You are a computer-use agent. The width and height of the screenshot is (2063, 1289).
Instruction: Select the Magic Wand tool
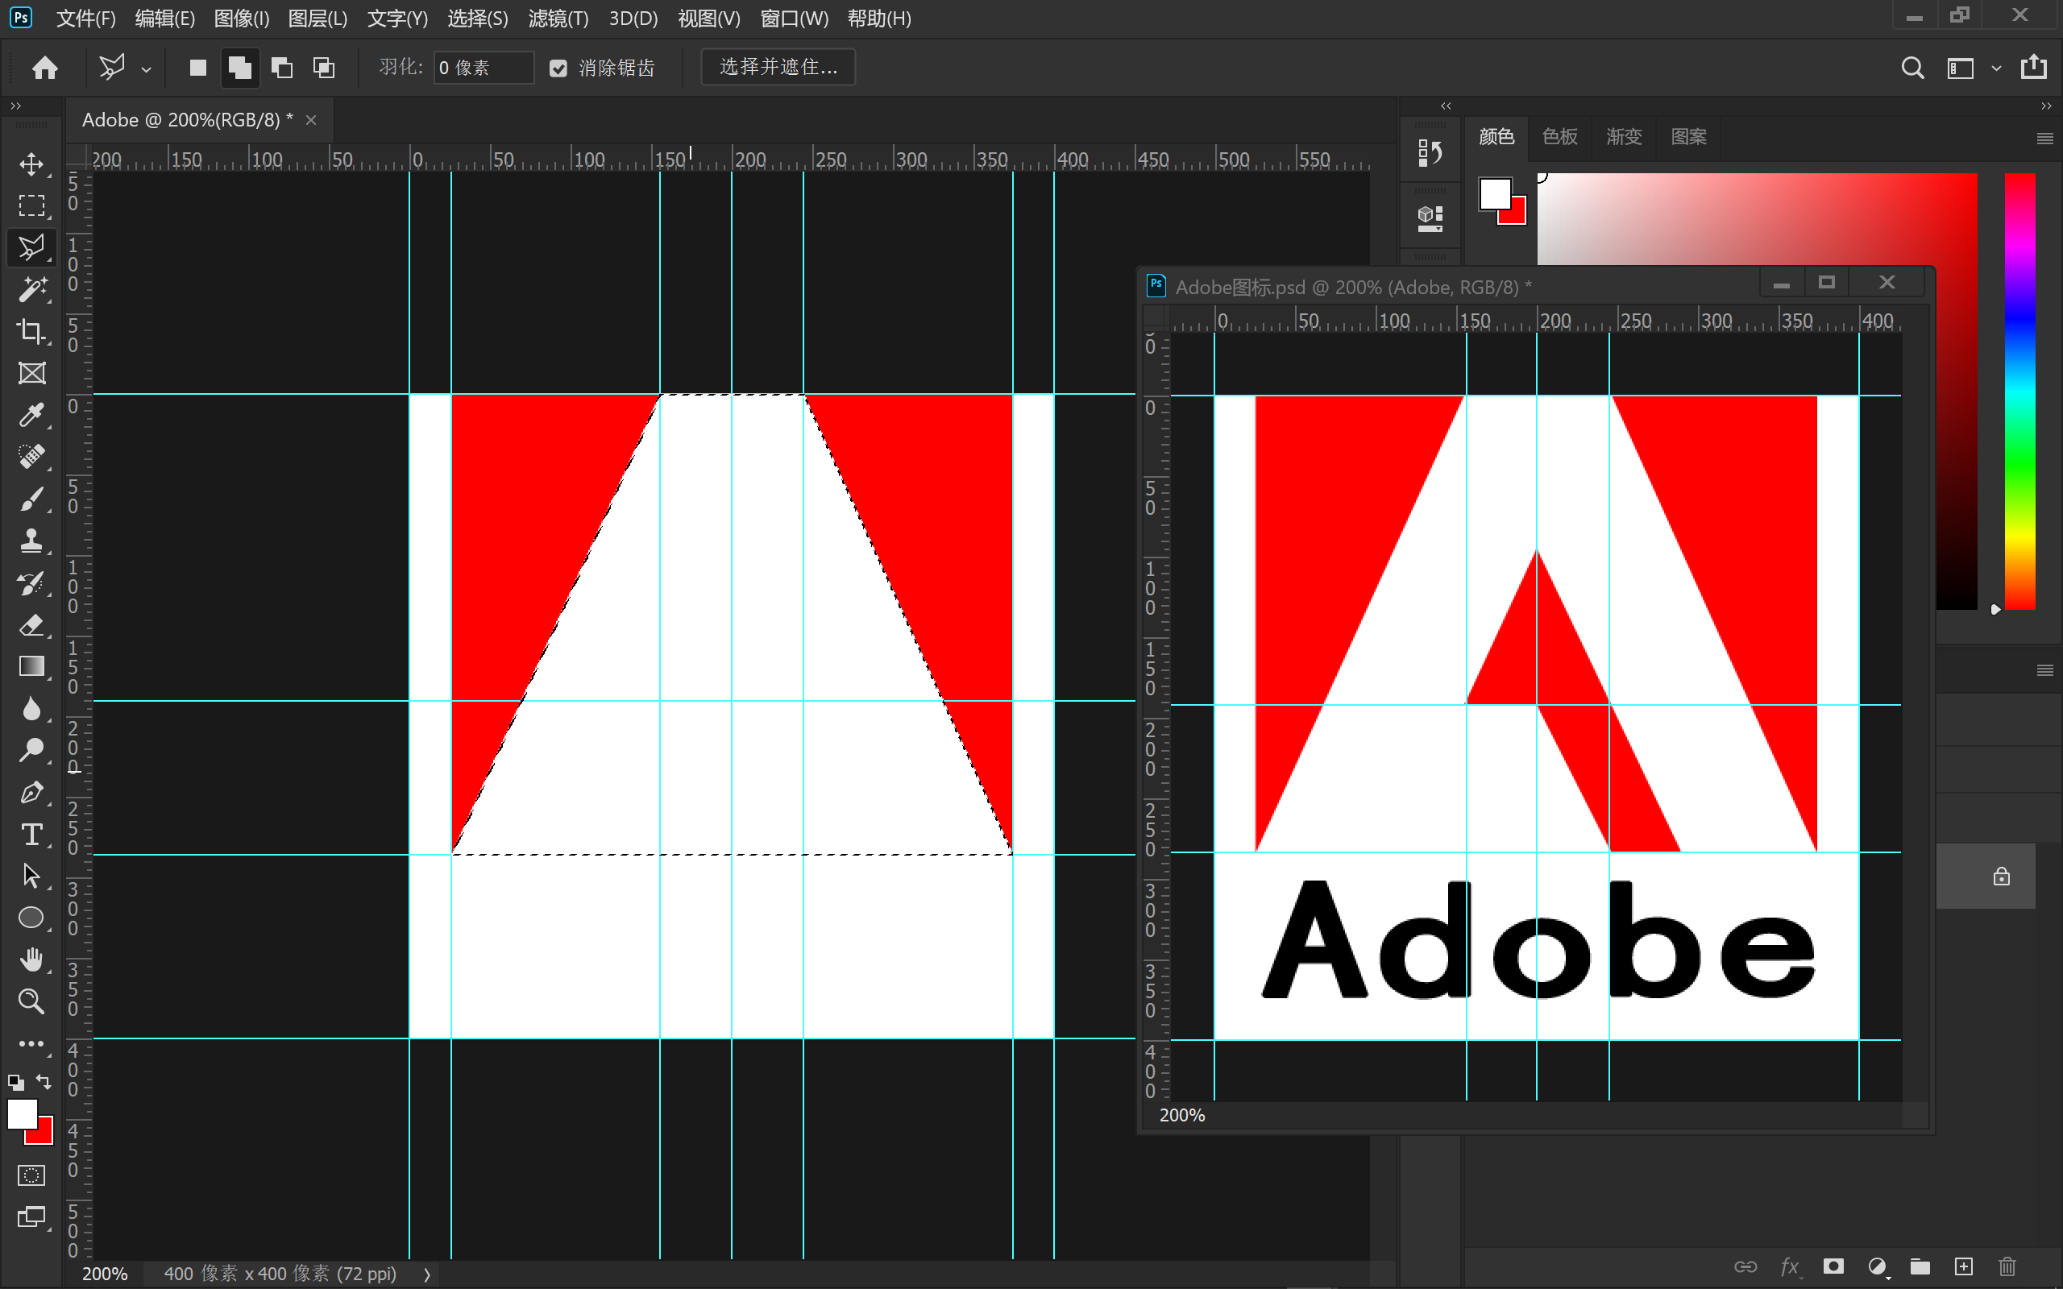coord(31,289)
